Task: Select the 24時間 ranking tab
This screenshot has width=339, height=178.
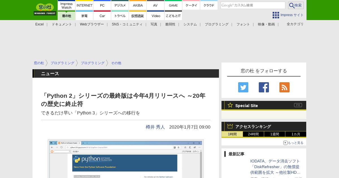Action: pos(253,134)
